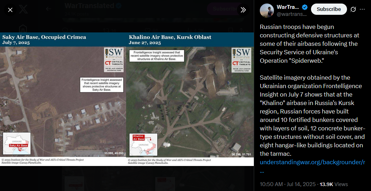Click the Saky Air Base locator minimap

pyautogui.click(x=17, y=143)
